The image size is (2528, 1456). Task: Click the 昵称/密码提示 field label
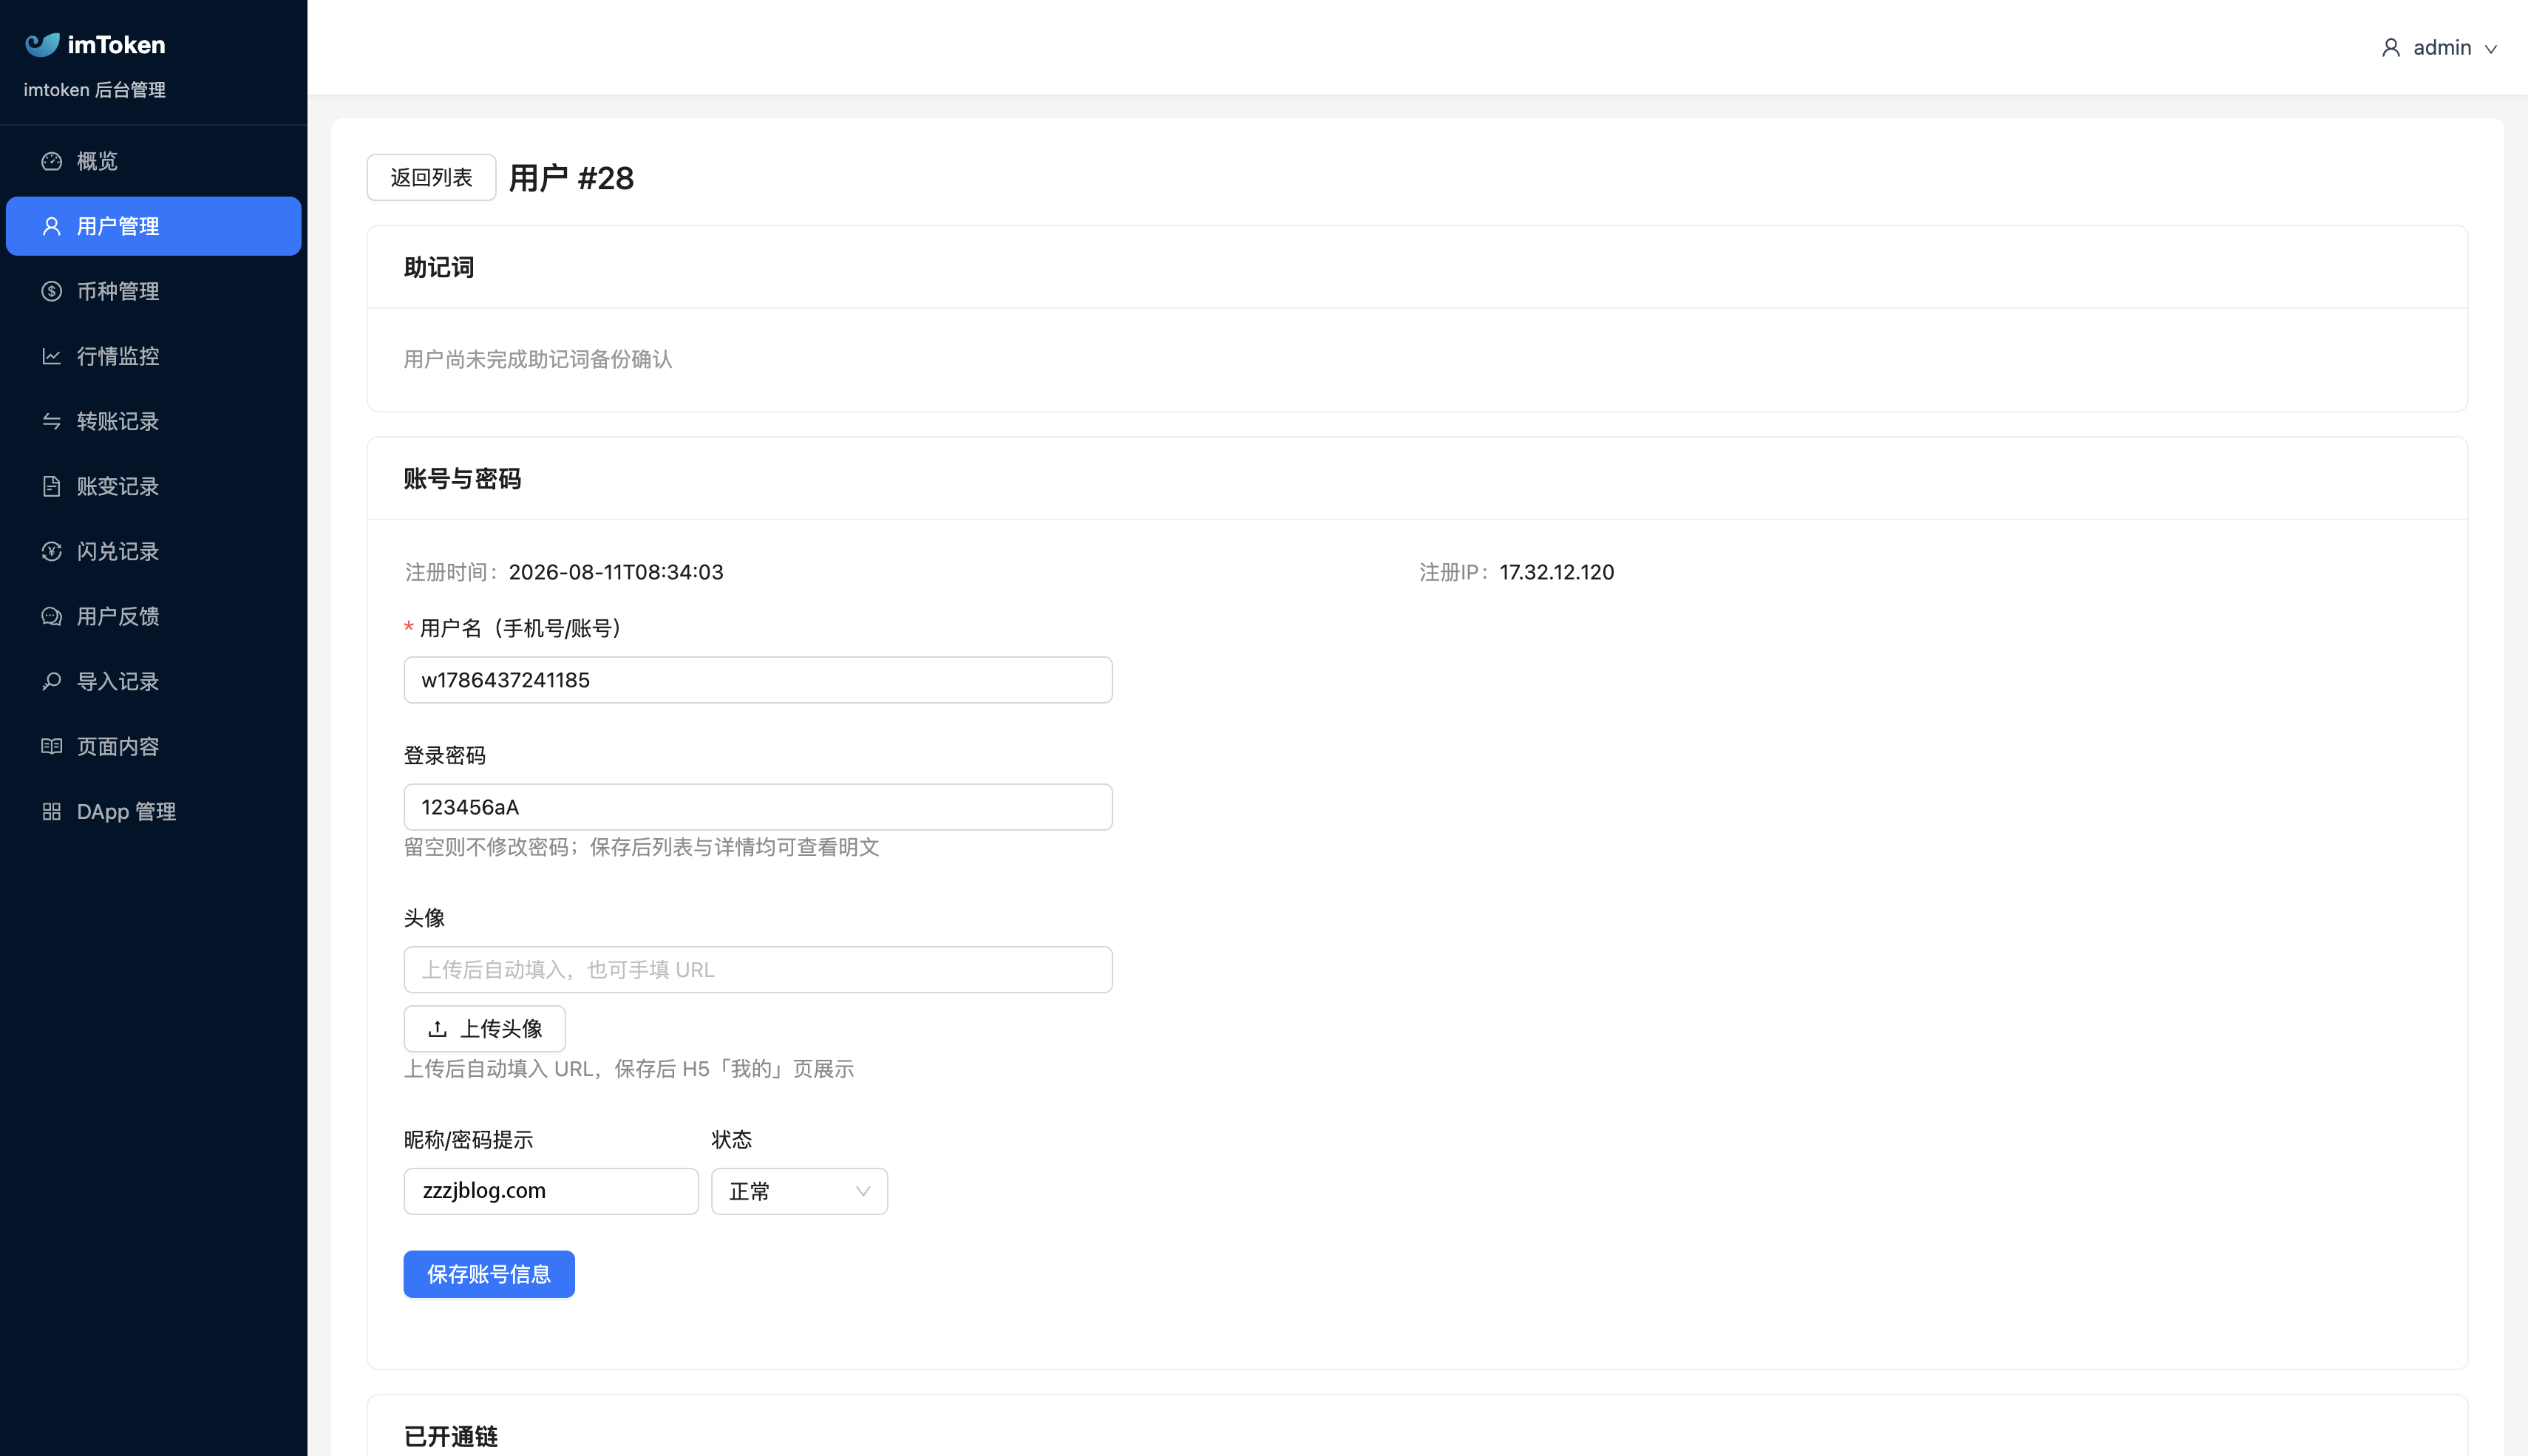(469, 1140)
